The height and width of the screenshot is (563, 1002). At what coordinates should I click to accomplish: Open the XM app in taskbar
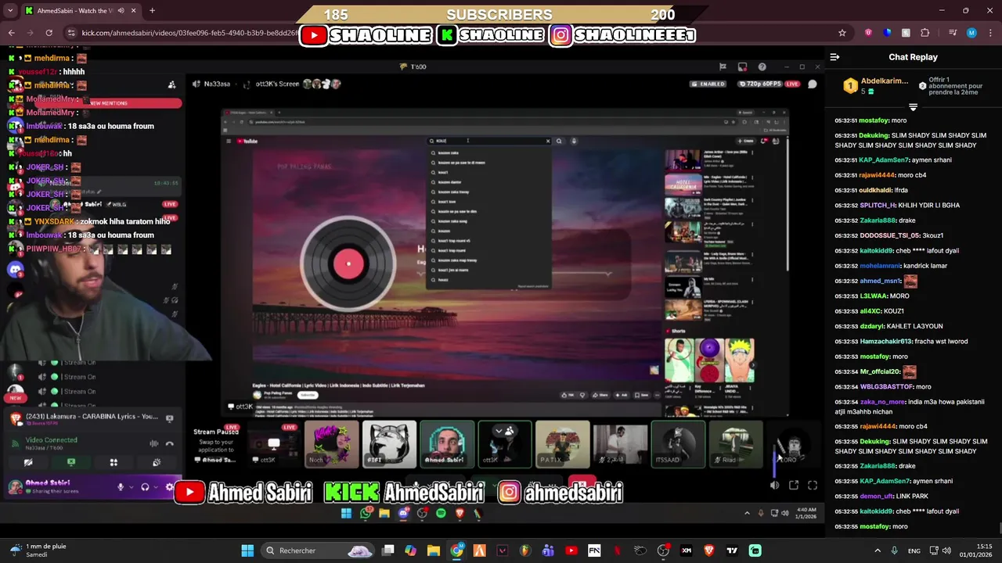tap(687, 550)
